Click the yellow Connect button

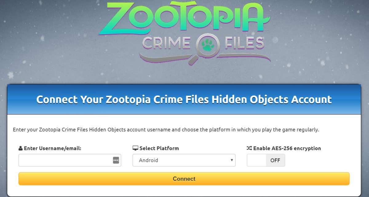coord(184,179)
